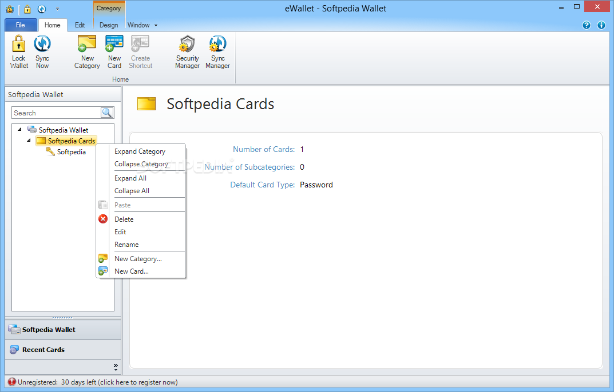Screen dimensions: 614x392
Task: Click the search magnifier button
Action: [107, 113]
